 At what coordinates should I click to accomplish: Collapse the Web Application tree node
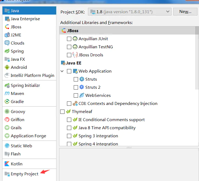tap(62, 71)
